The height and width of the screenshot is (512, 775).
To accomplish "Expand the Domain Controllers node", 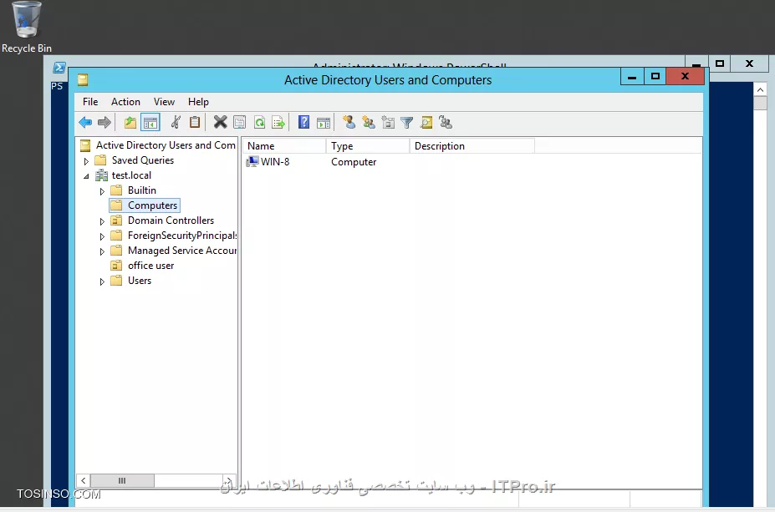I will (x=102, y=221).
